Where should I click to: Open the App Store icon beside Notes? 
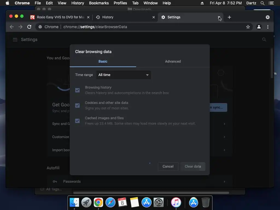click(147, 202)
